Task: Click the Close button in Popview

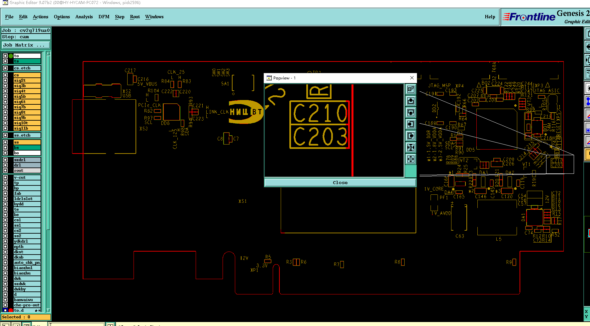Action: tap(340, 183)
